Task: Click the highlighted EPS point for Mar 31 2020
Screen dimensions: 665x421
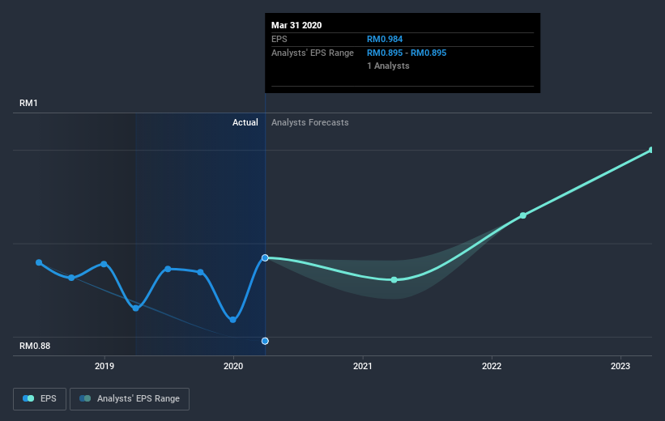Action: click(x=265, y=257)
